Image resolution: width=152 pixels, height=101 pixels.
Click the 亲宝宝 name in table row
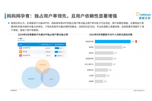pyautogui.click(x=25, y=52)
